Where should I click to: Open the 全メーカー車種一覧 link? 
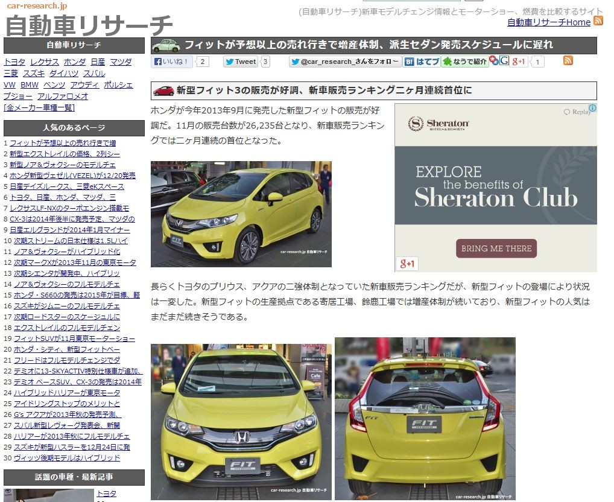[39, 107]
